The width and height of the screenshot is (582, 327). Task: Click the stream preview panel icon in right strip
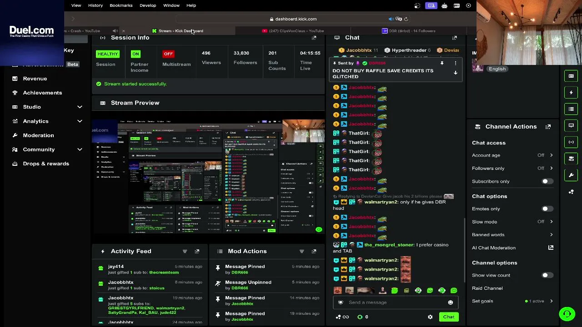click(x=571, y=76)
